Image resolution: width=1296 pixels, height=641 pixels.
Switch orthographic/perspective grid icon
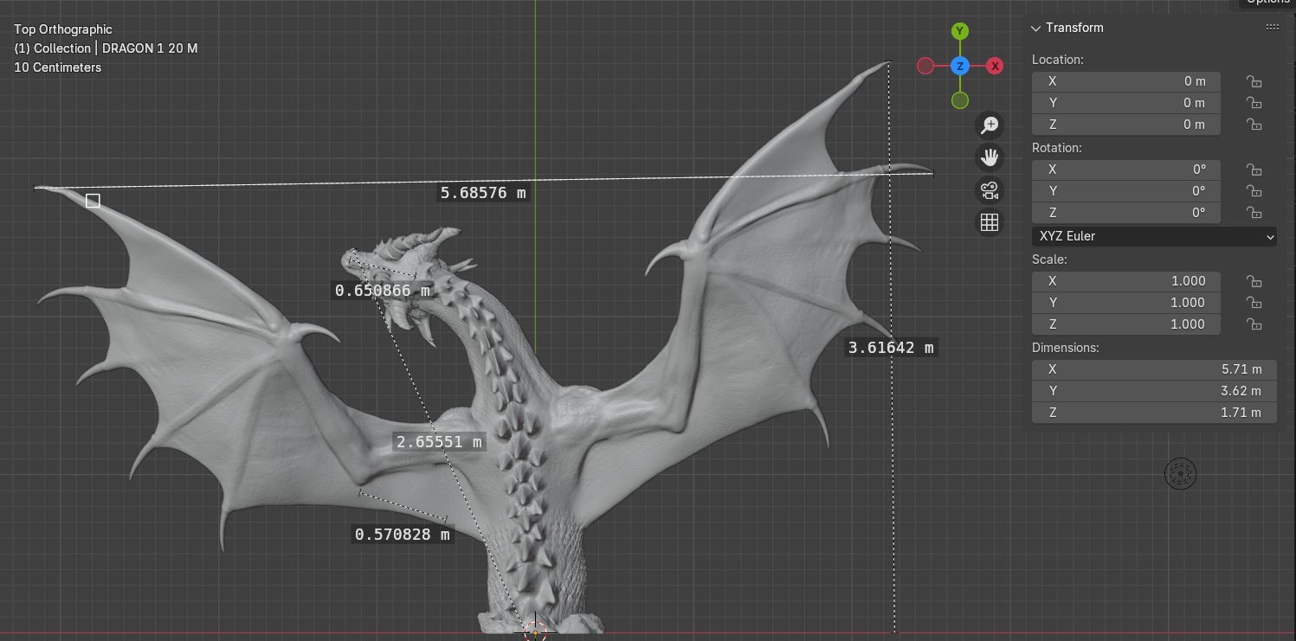[x=990, y=221]
